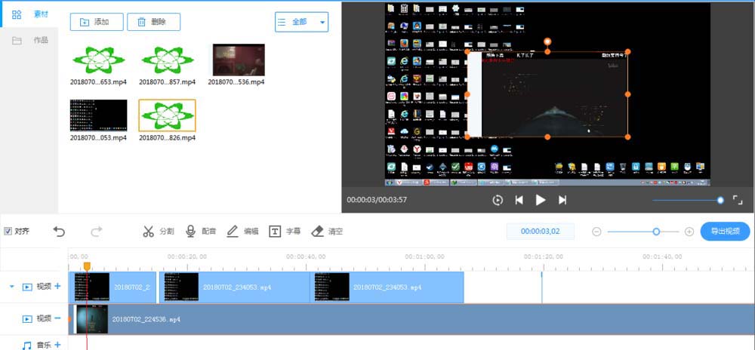Remove the second video track with minus
The height and width of the screenshot is (350, 755).
point(57,318)
